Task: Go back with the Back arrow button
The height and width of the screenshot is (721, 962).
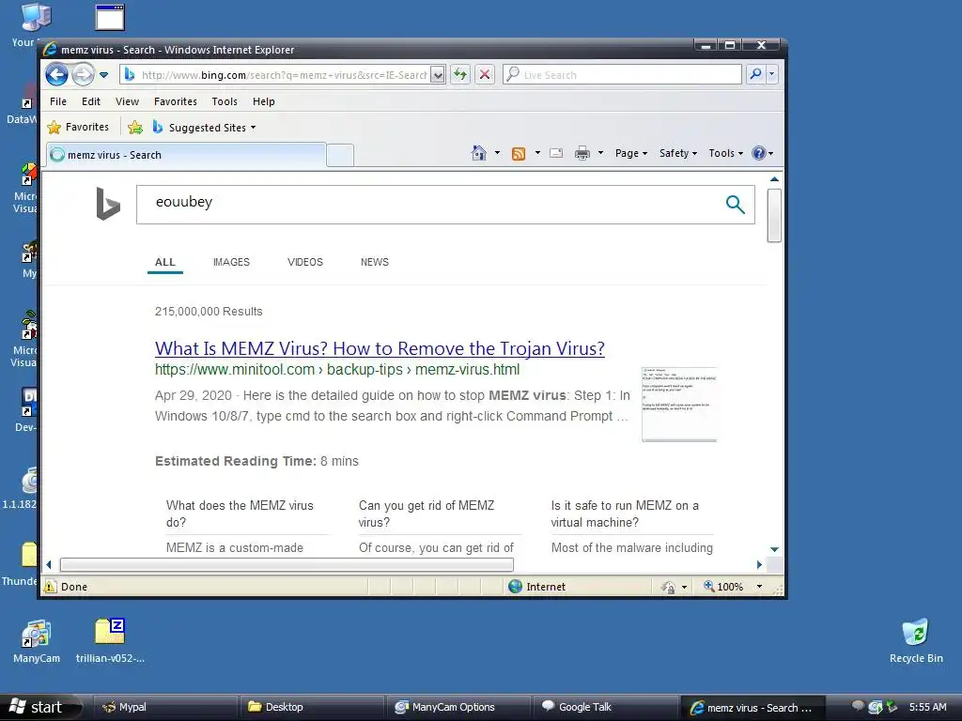Action: pyautogui.click(x=56, y=75)
